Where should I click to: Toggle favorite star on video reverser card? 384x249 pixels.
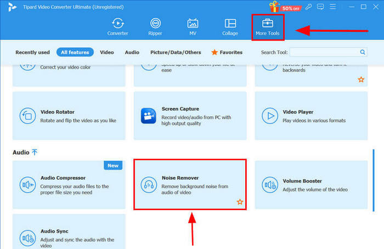point(361,80)
